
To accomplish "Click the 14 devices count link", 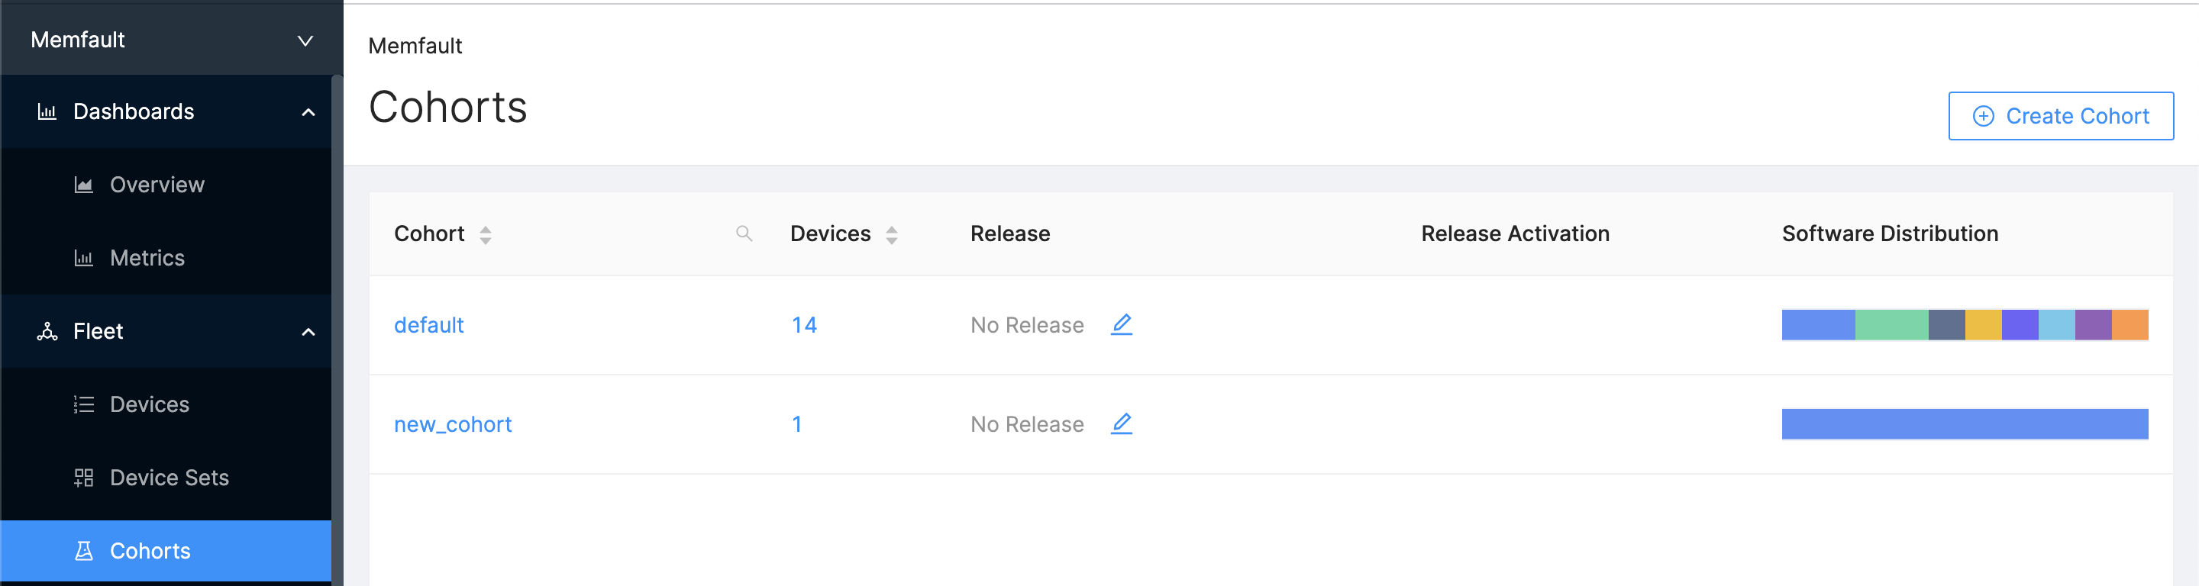I will pos(803,325).
